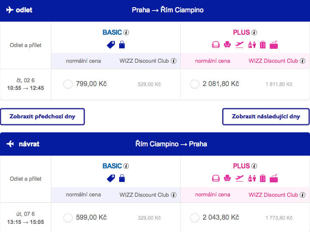Select the 799,00 Kč BASIC outbound fare
Screen dimensions: 310x232
68,84
